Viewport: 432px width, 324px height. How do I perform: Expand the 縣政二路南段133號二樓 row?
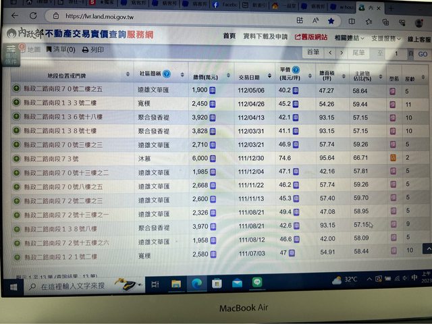click(x=16, y=103)
